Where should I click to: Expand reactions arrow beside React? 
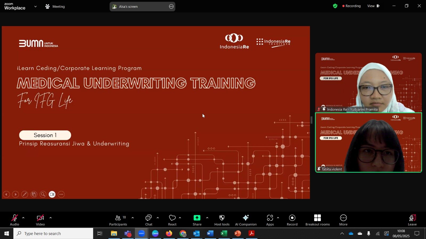pos(180,218)
